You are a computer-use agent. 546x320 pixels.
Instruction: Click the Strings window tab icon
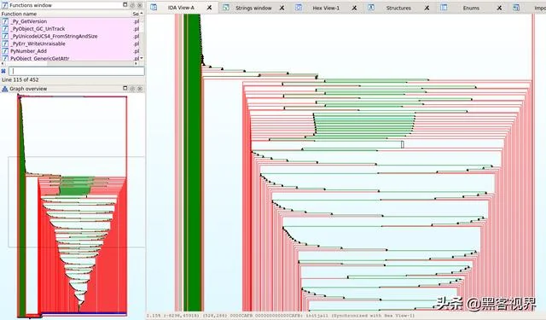[x=225, y=8]
